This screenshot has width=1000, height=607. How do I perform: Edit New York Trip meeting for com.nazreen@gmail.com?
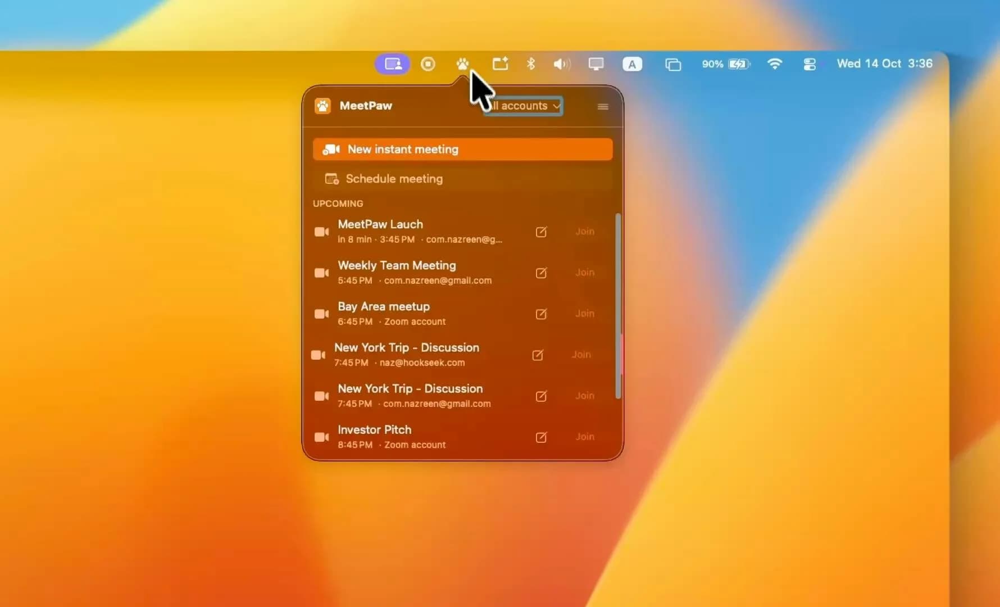541,396
